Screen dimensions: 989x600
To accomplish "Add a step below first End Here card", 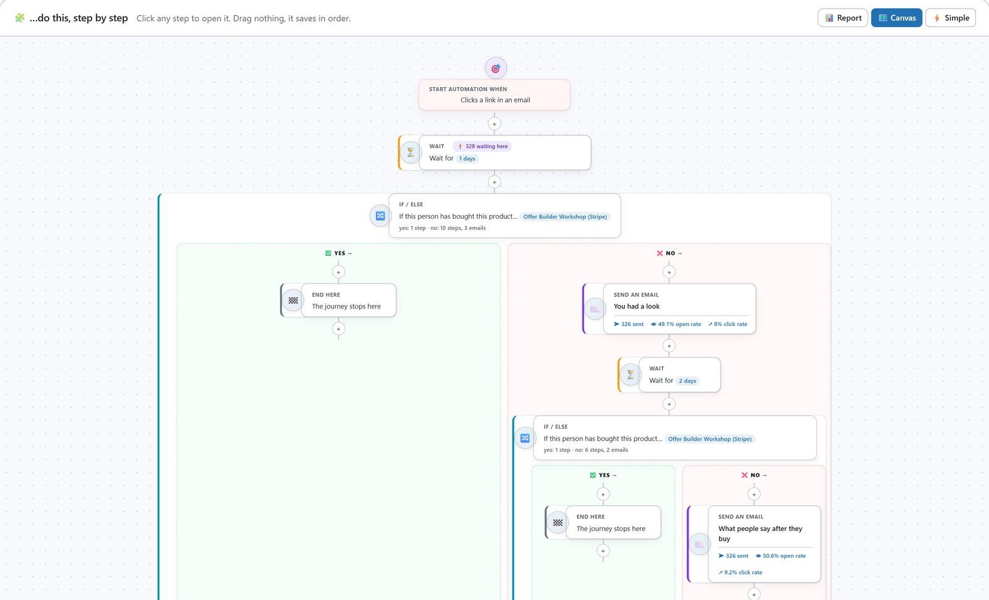I will click(x=338, y=329).
